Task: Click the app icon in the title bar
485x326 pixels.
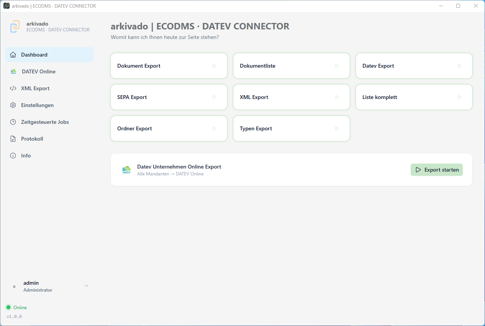Action: pyautogui.click(x=7, y=6)
